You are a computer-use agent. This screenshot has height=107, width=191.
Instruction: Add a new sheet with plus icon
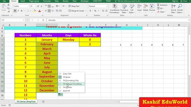(x=43, y=102)
